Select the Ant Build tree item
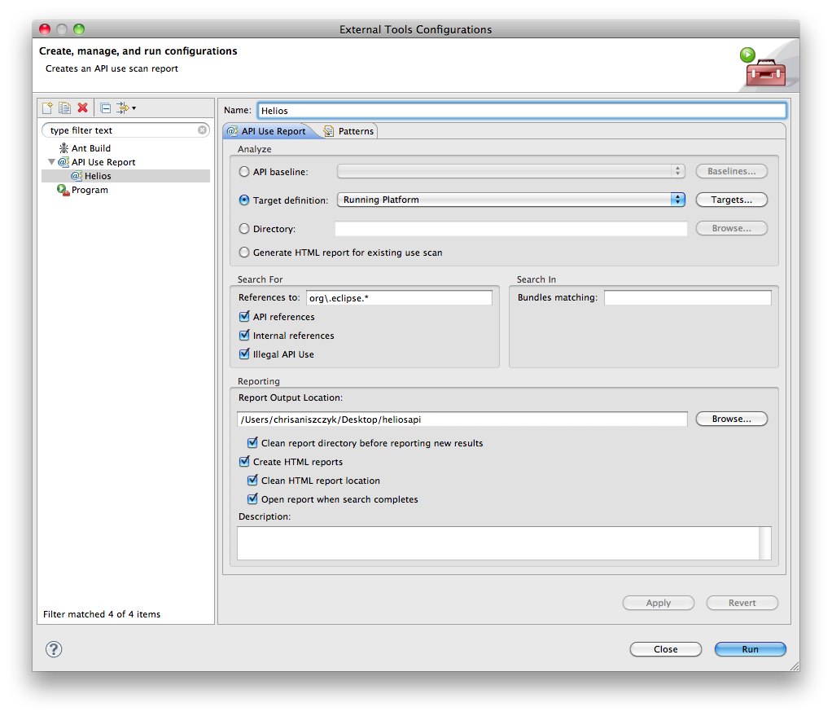832x716 pixels. (x=91, y=148)
